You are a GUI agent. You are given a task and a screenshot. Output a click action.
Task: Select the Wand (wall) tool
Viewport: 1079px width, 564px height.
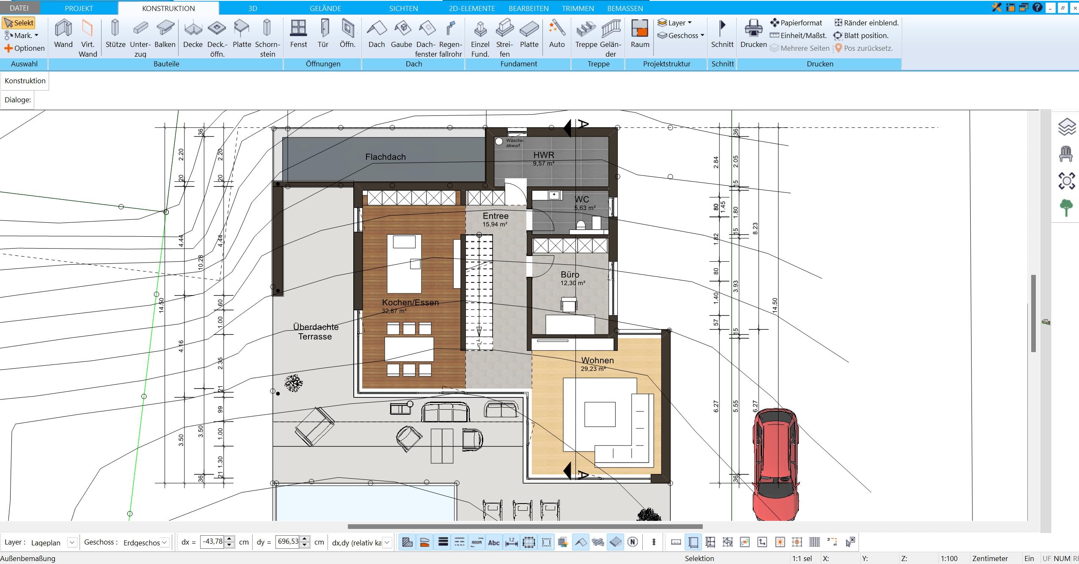click(x=63, y=34)
